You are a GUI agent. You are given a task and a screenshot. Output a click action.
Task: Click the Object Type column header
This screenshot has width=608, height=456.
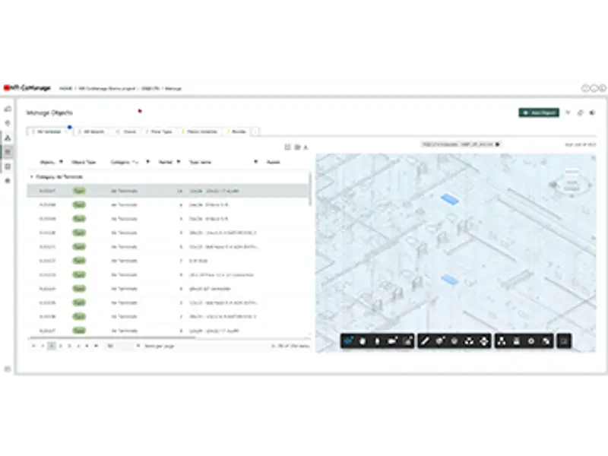(84, 162)
